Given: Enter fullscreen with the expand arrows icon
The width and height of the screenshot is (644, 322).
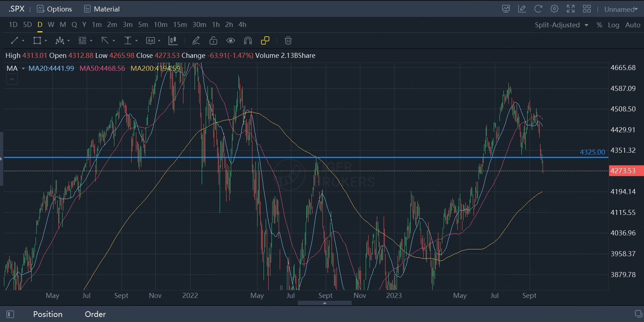Looking at the screenshot, I should pyautogui.click(x=571, y=9).
